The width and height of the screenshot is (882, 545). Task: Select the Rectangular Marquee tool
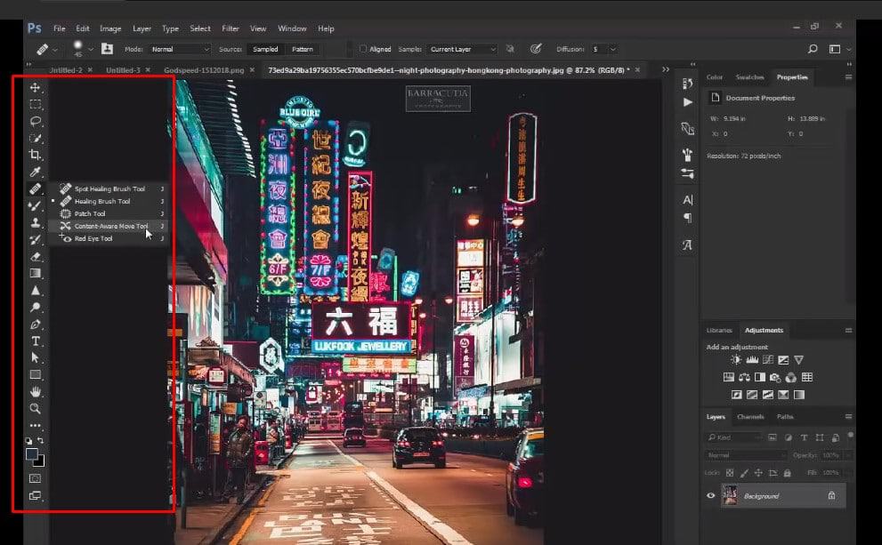[35, 105]
